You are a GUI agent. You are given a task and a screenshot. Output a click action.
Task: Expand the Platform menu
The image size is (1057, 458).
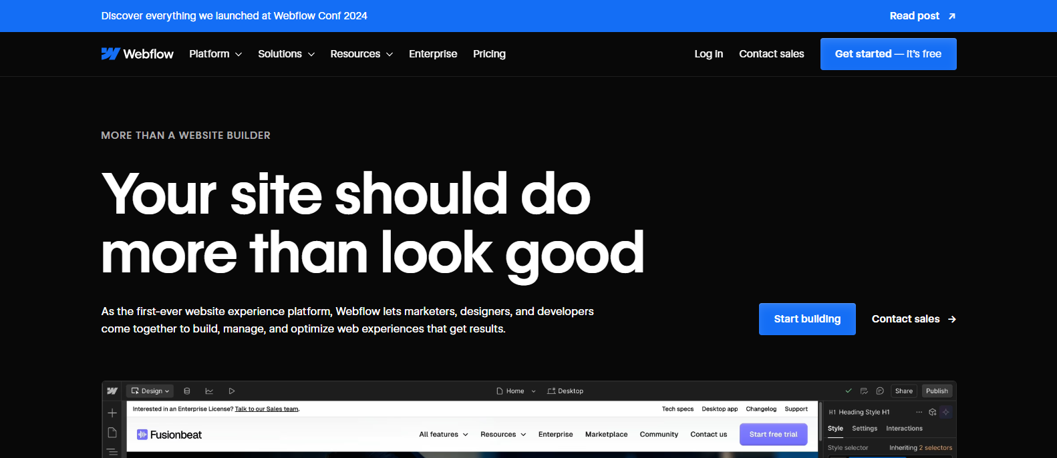(215, 54)
